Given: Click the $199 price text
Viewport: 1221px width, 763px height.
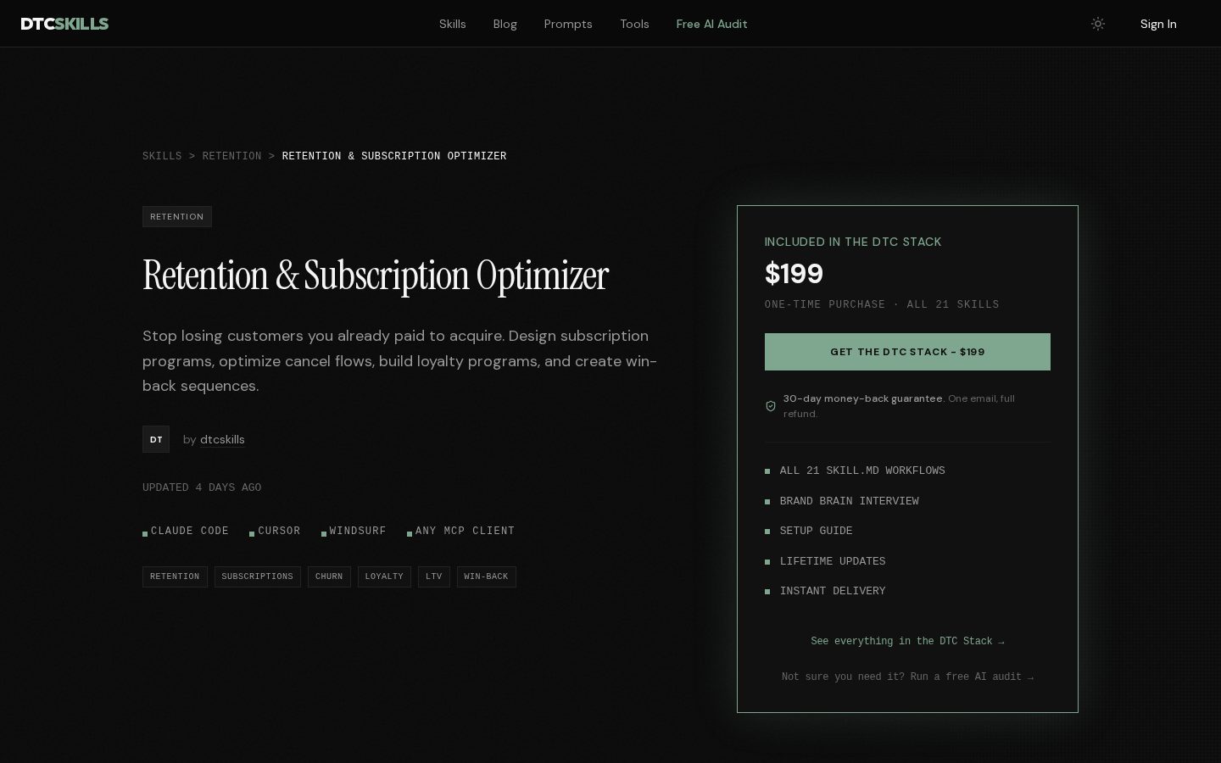Looking at the screenshot, I should [x=794, y=274].
